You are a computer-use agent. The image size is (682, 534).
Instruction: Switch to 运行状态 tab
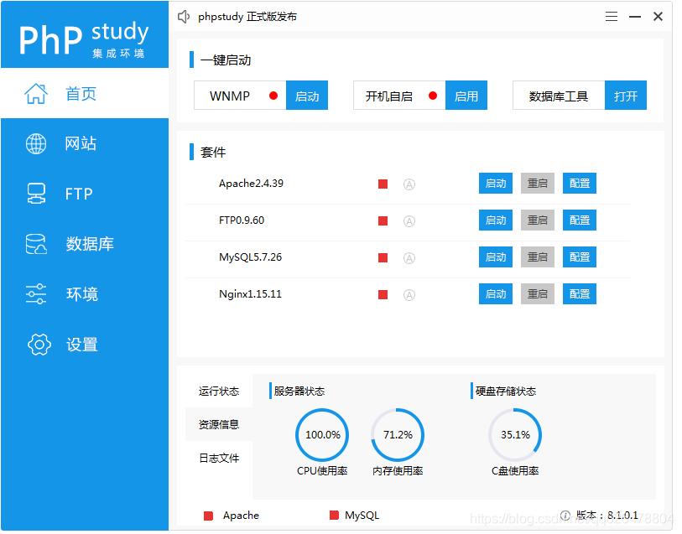[219, 391]
